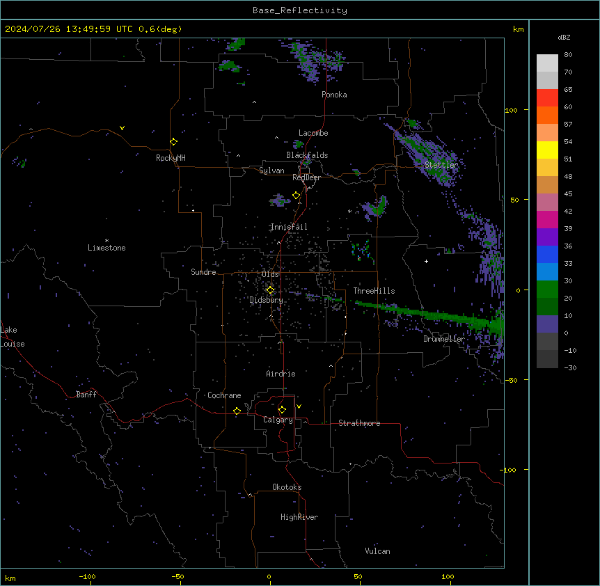Click the Innisfail town label
The width and height of the screenshot is (600, 586).
click(x=289, y=227)
